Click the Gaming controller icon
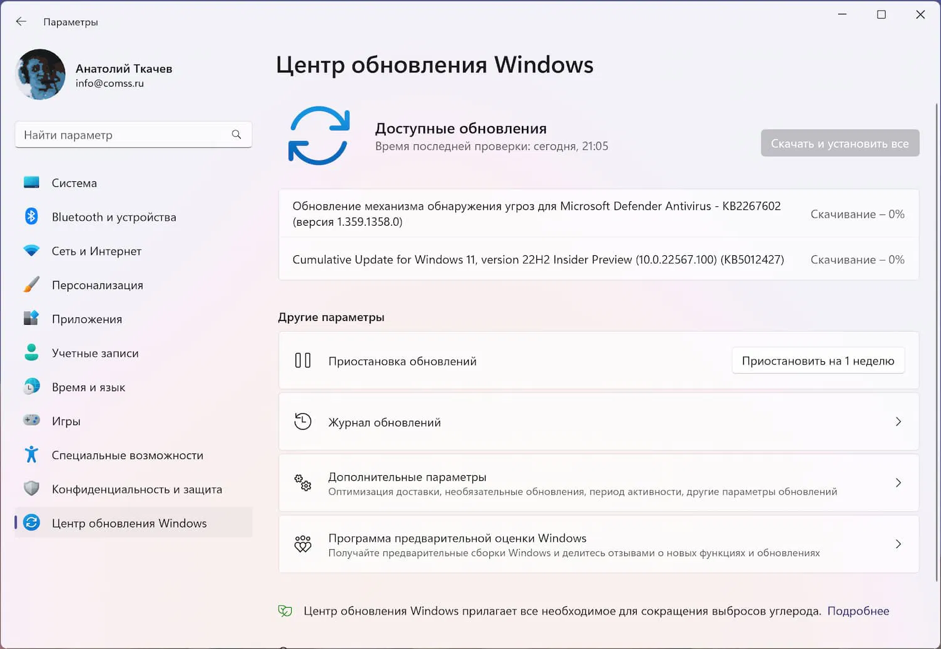 point(31,420)
